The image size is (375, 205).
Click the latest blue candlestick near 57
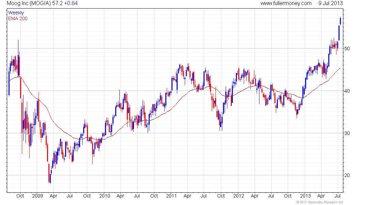(x=340, y=21)
